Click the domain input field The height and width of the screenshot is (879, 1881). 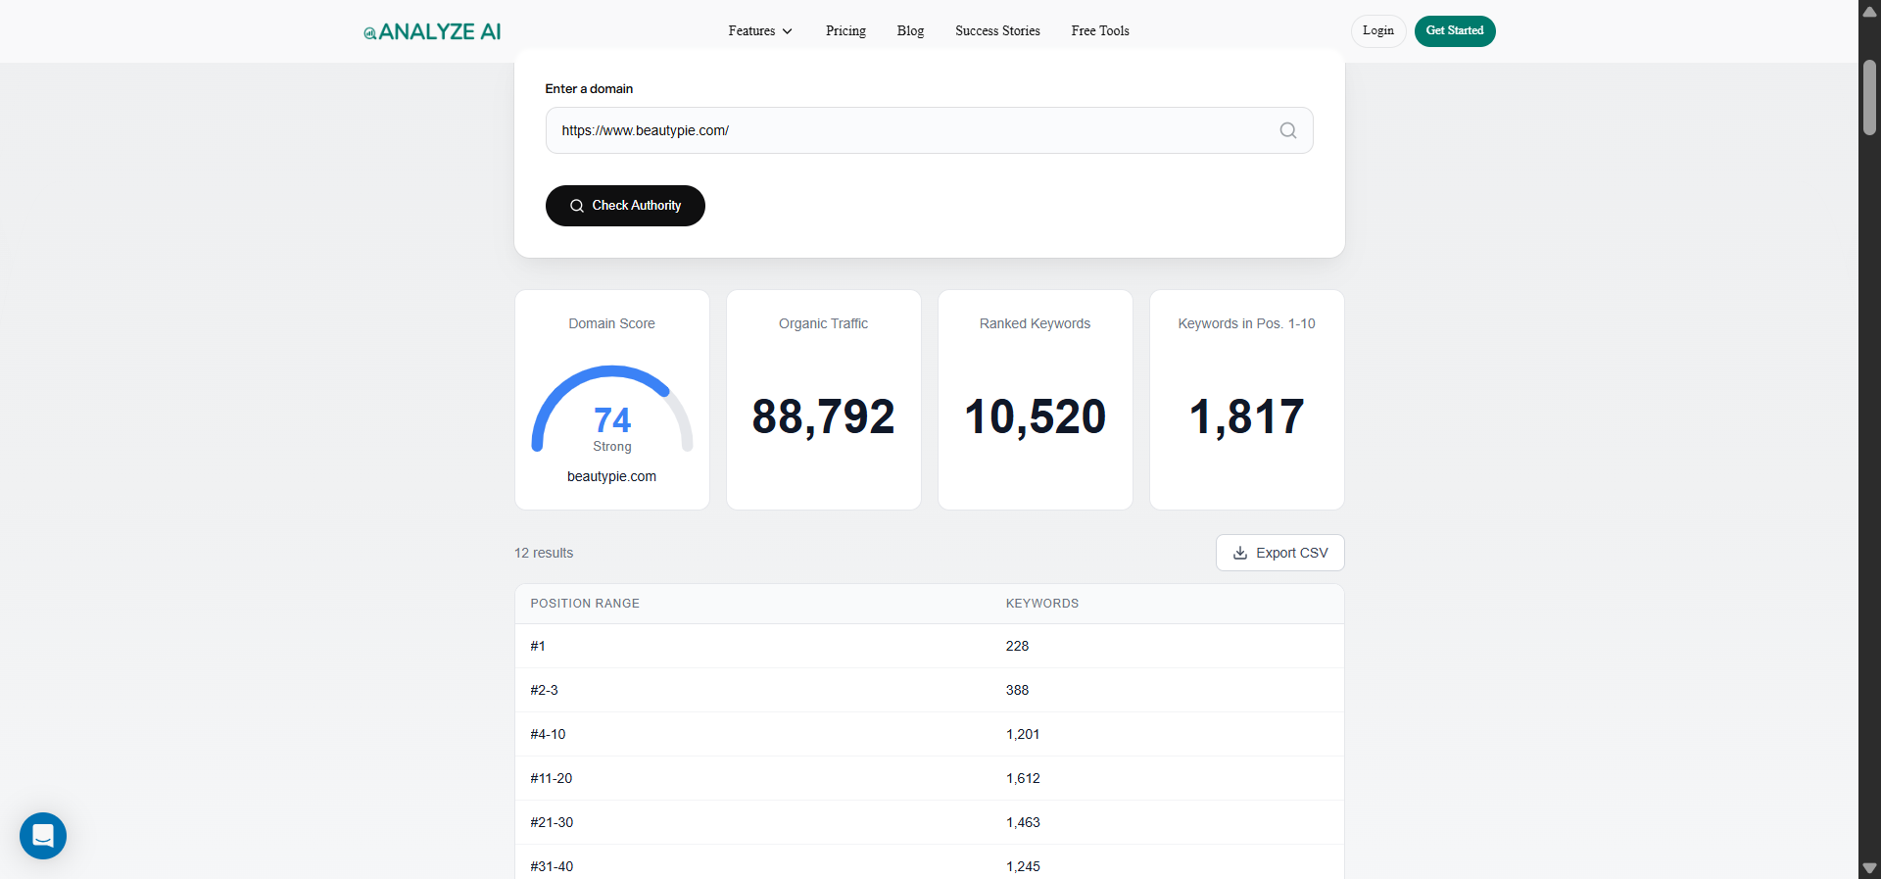(x=929, y=130)
